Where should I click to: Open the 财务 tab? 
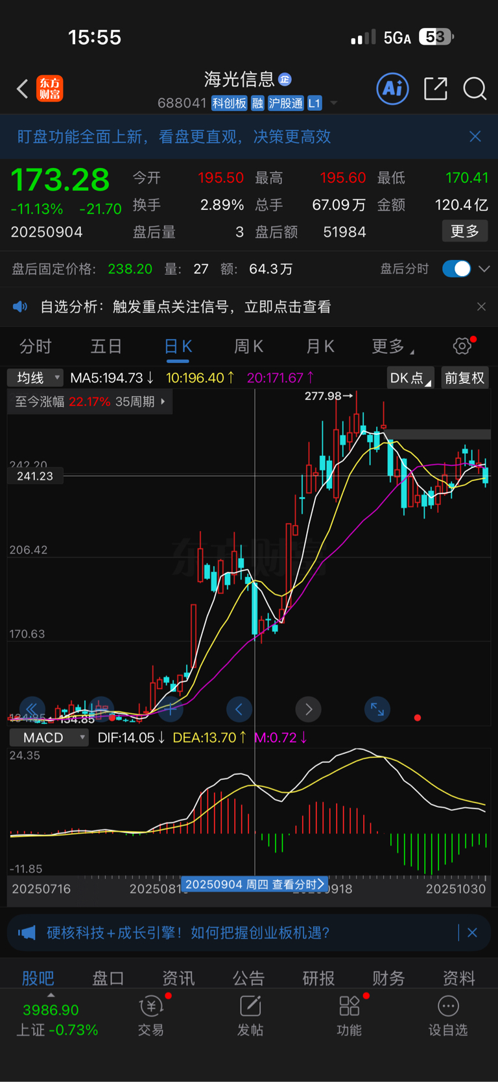pyautogui.click(x=389, y=978)
